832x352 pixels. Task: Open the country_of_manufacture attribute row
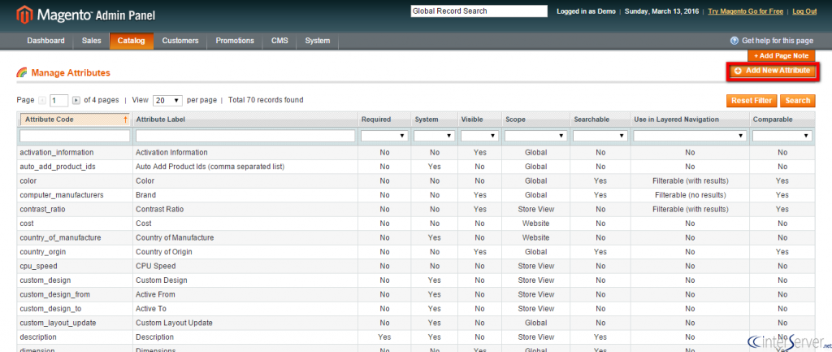tap(415, 237)
